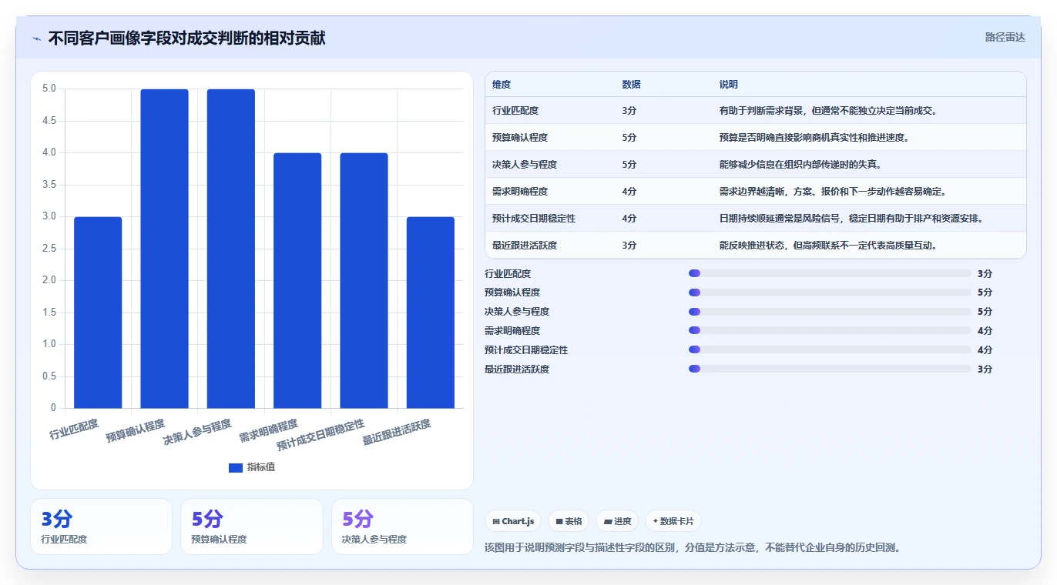This screenshot has width=1057, height=585.
Task: Click the 维度 column header
Action: pyautogui.click(x=502, y=85)
